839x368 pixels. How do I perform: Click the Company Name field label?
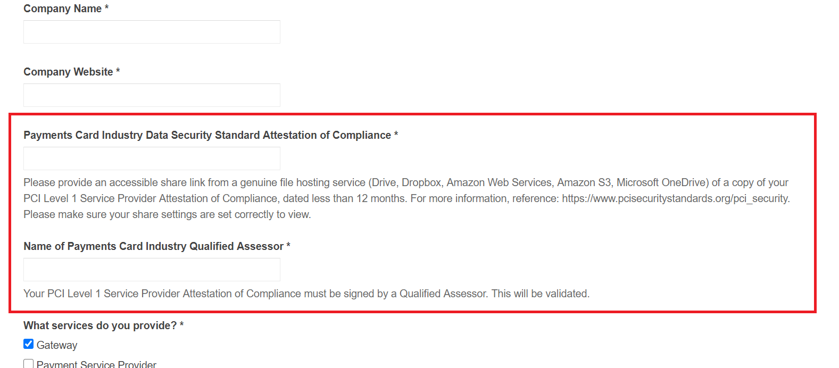point(62,9)
